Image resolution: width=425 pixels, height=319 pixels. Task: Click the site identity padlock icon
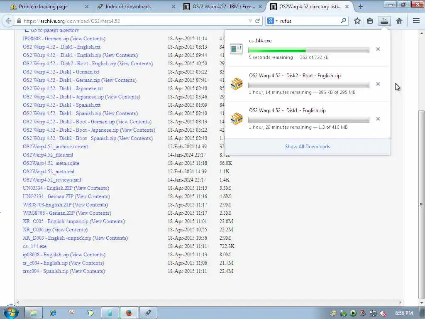[x=19, y=21]
